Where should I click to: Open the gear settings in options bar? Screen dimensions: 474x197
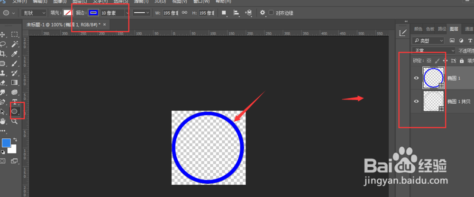coord(263,13)
